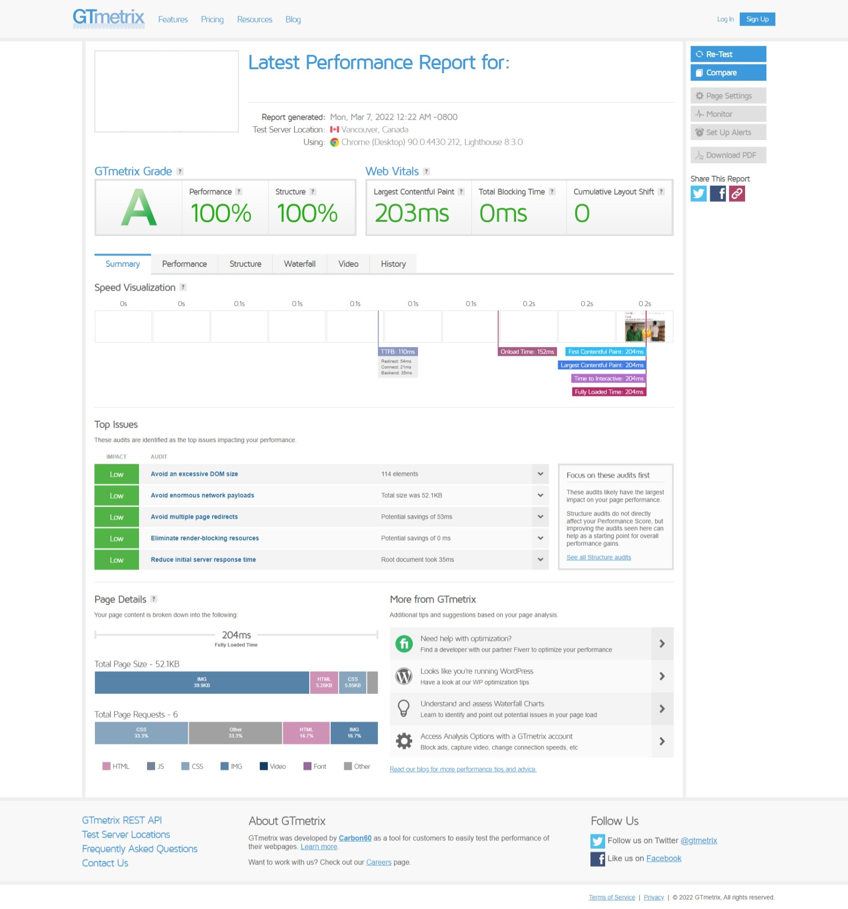848x909 pixels.
Task: Click the Speed Visualization help icon
Action: click(x=183, y=287)
